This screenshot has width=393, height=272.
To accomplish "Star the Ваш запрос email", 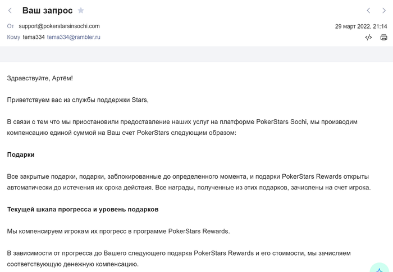I will point(81,11).
